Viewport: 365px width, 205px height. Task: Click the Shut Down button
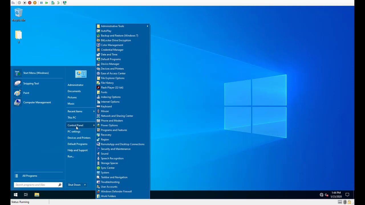tap(74, 185)
